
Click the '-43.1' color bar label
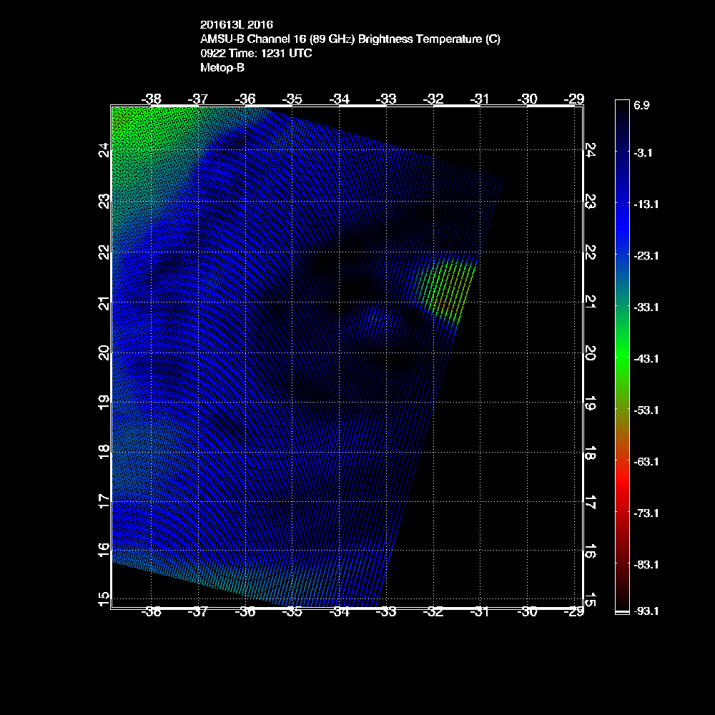pyautogui.click(x=646, y=359)
